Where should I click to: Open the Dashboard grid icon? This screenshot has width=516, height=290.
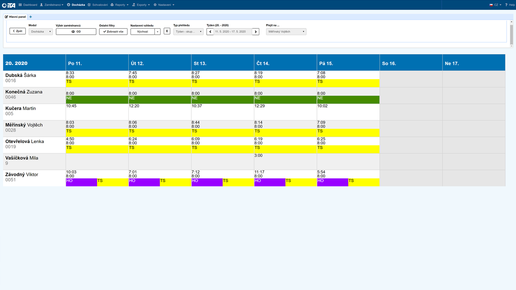pos(20,5)
